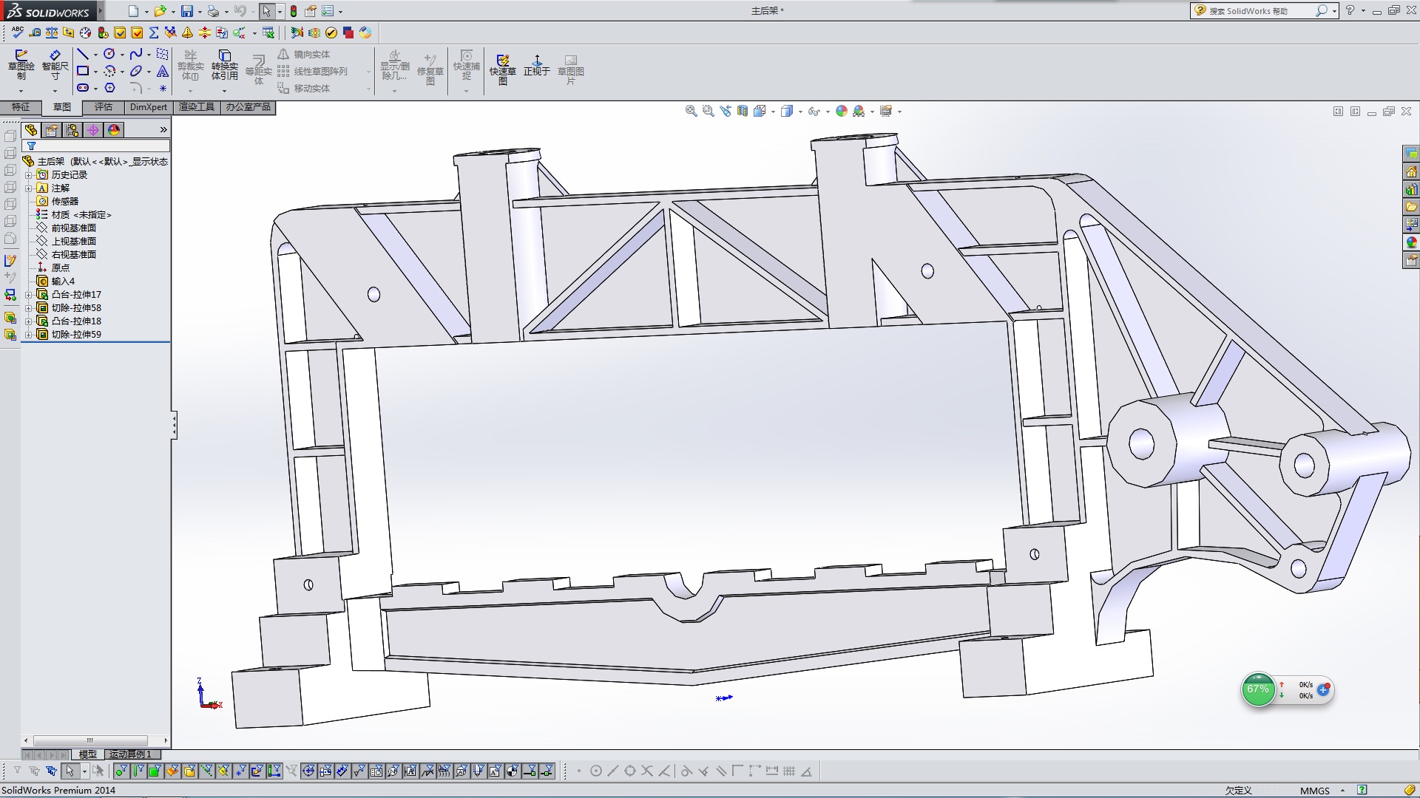This screenshot has width=1420, height=798.
Task: Open the rectangle tool dropdown arrow
Action: 95,71
